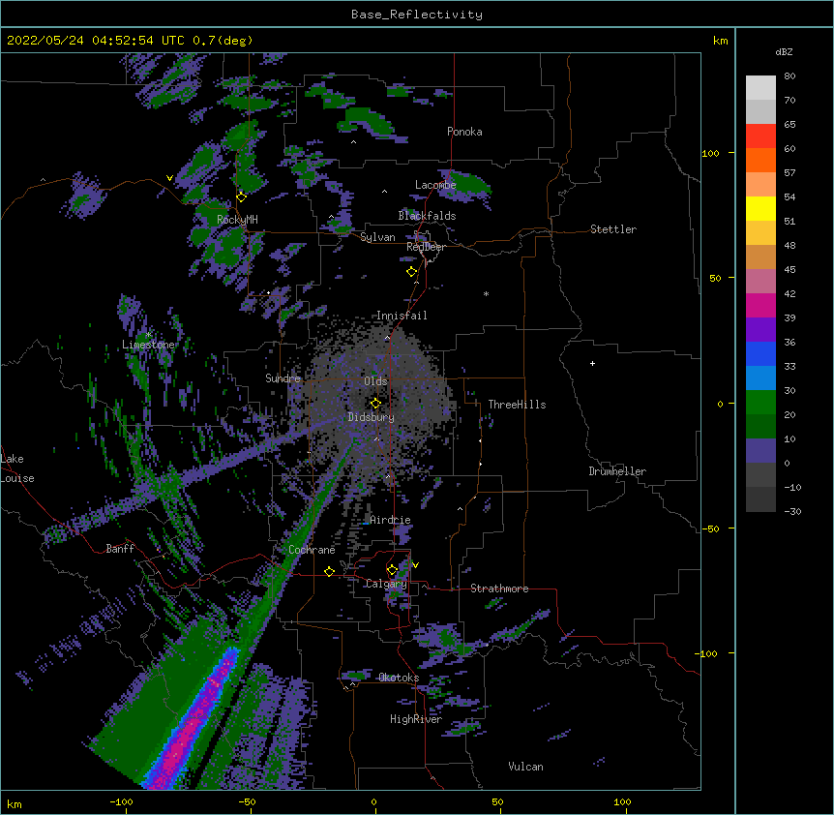
Task: Click the km unit label at bottom left
Action: (15, 804)
